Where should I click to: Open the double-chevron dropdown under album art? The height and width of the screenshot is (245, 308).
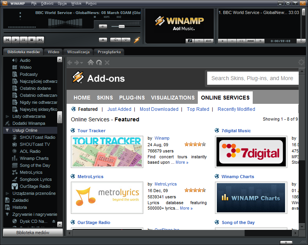point(199,41)
